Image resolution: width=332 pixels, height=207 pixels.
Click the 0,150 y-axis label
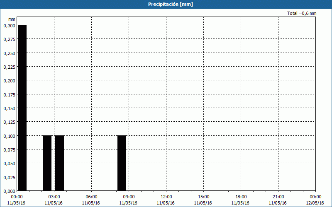9,108
